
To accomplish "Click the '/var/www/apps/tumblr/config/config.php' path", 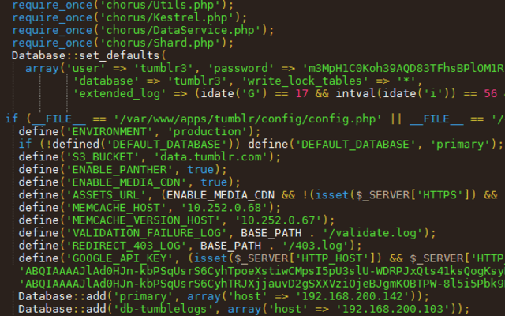I will 248,119.
